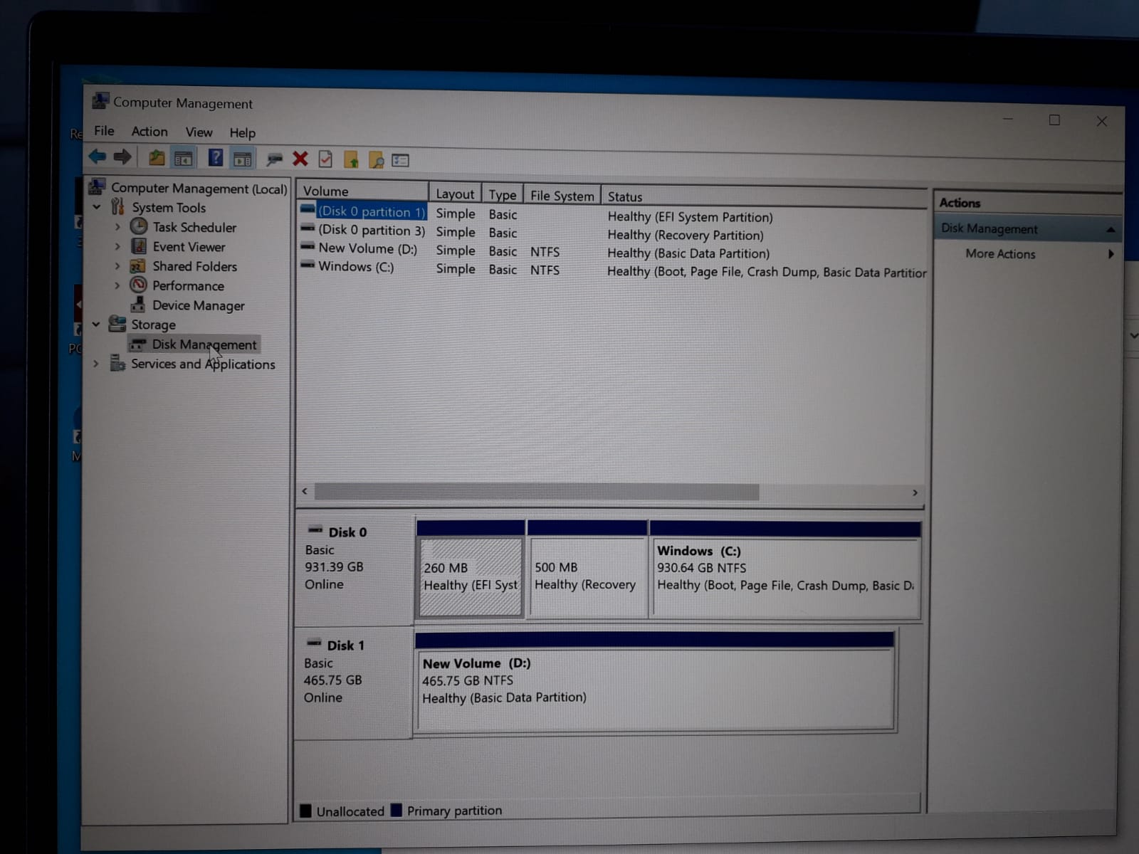This screenshot has width=1139, height=854.
Task: Click the folder with magnifier icon
Action: point(376,160)
